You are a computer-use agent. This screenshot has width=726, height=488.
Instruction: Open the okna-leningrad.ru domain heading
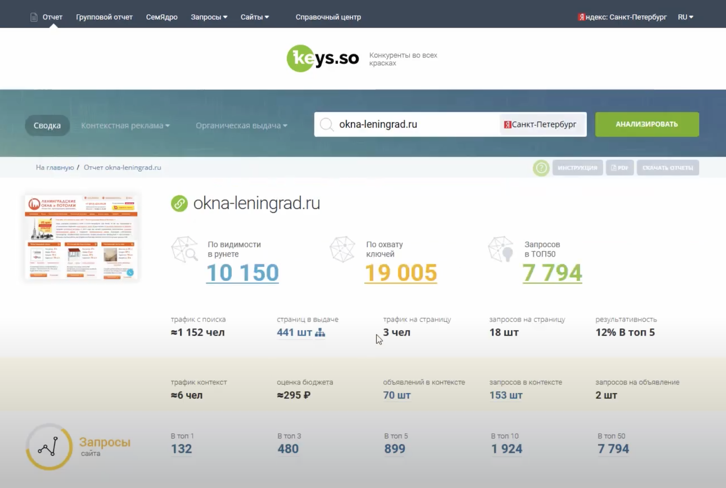tap(257, 204)
